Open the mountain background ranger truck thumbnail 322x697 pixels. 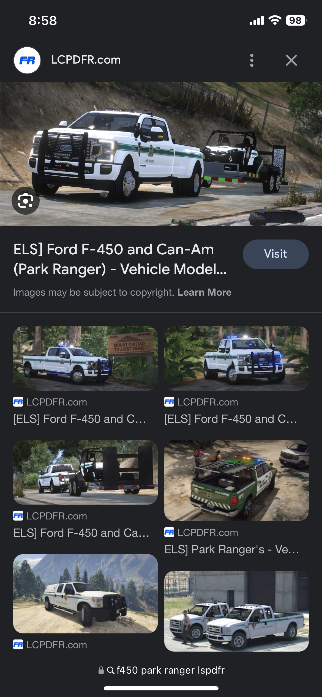coord(85,593)
